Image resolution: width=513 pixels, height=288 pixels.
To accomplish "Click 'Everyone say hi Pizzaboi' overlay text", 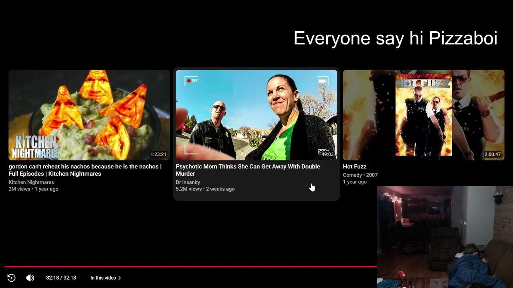I will pos(396,38).
